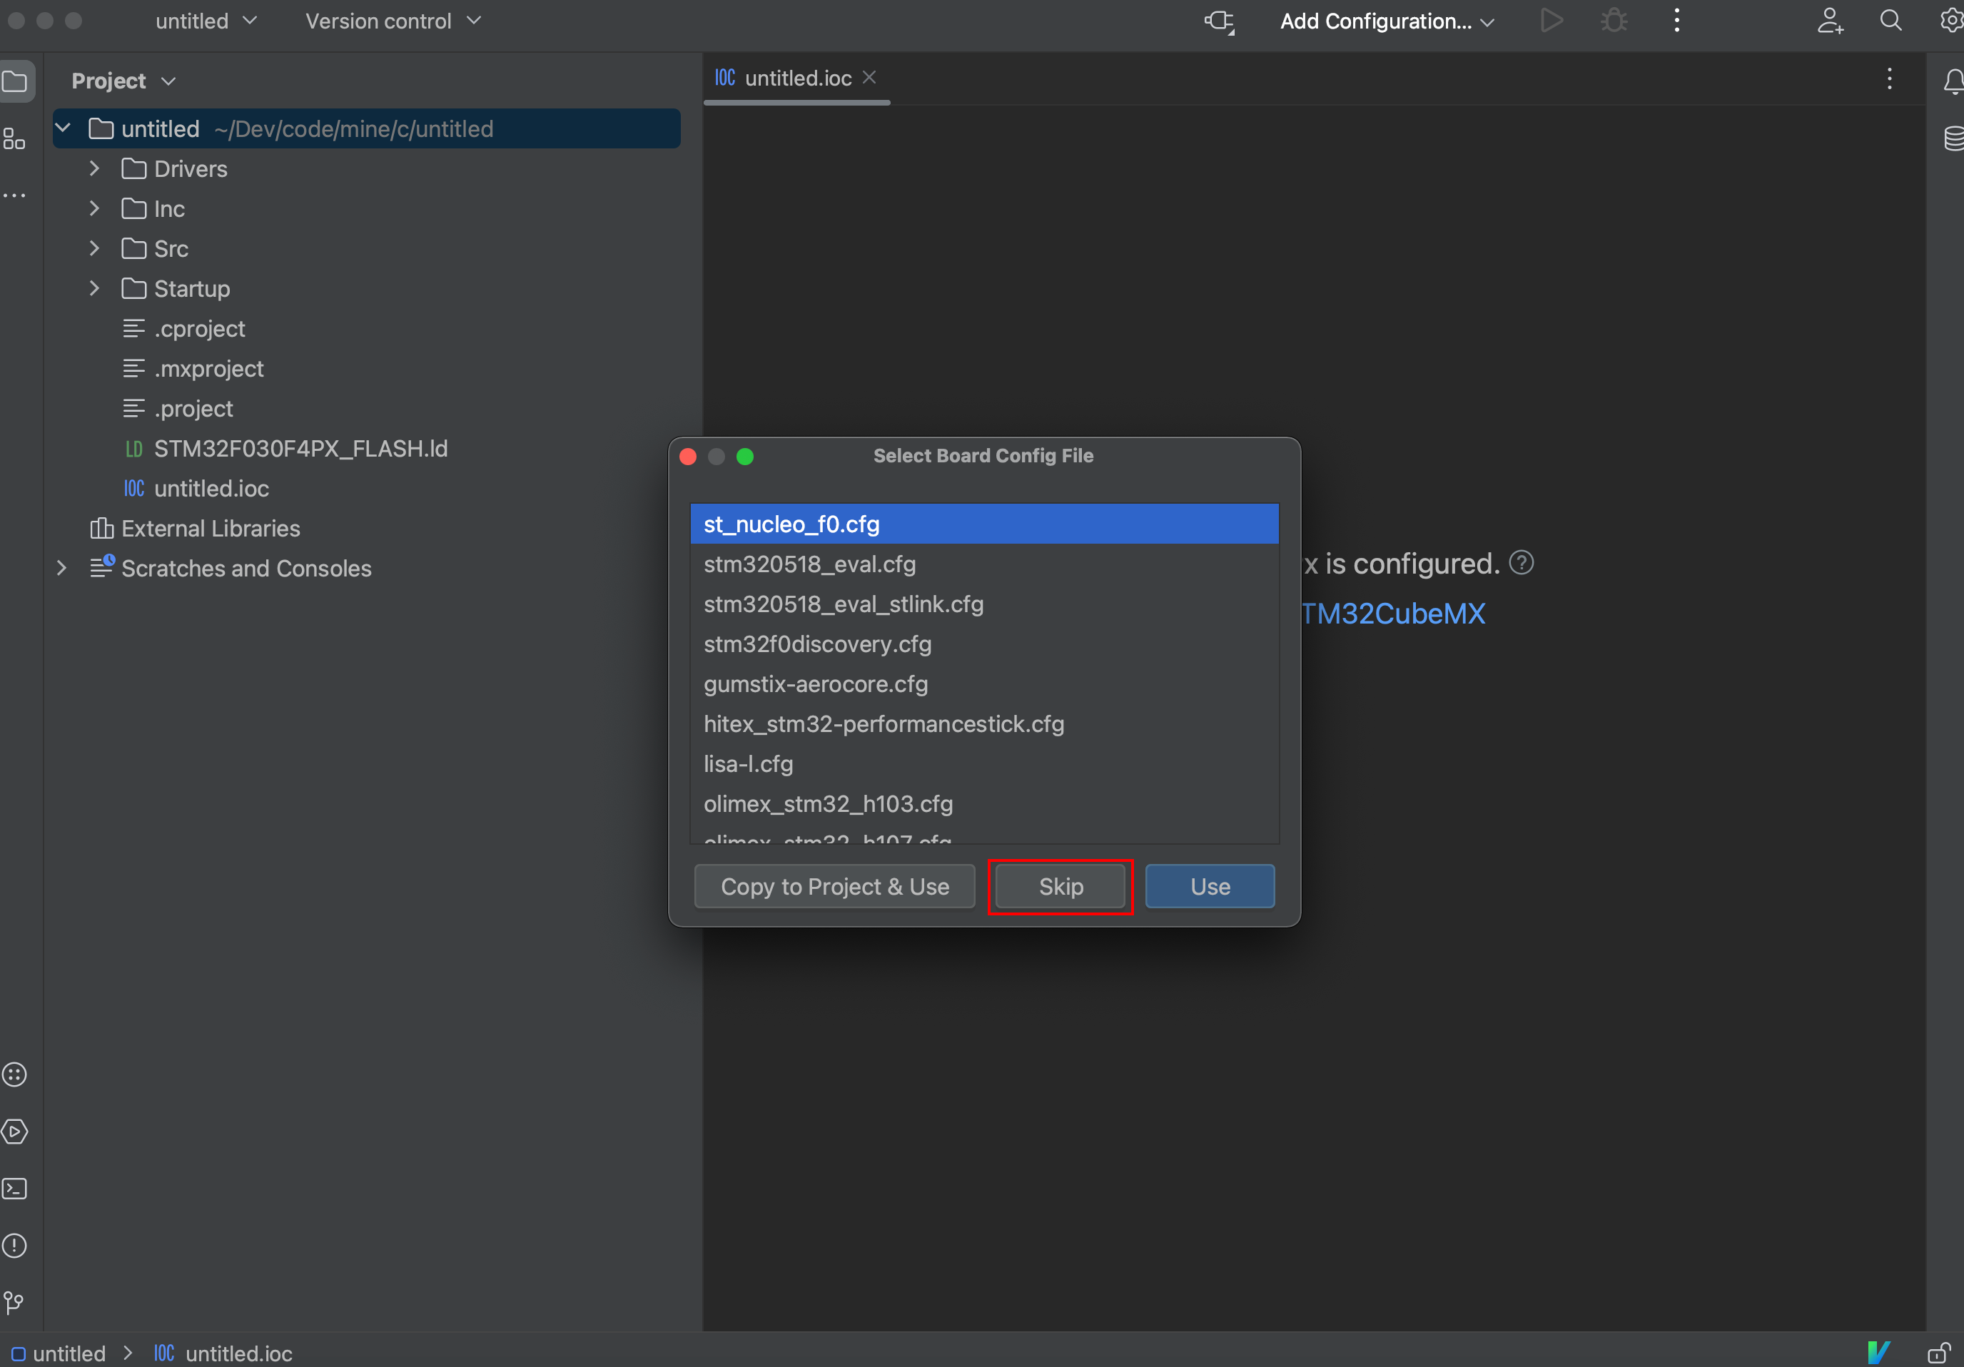Select the untitled.ioc editor tab
1964x1367 pixels.
pyautogui.click(x=796, y=78)
